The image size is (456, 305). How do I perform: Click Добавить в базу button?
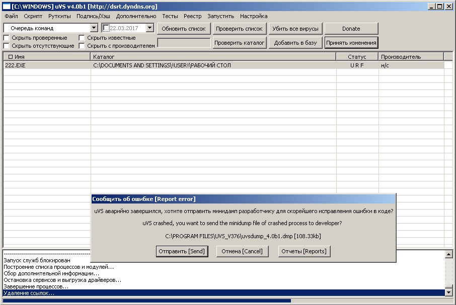pos(295,43)
